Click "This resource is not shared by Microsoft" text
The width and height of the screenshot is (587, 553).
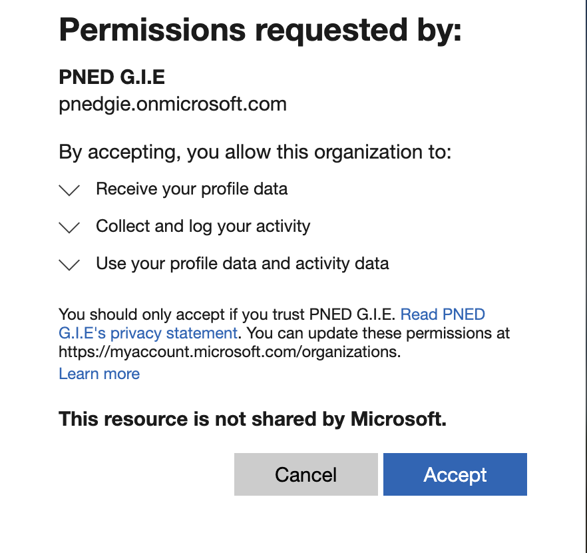pyautogui.click(x=252, y=419)
